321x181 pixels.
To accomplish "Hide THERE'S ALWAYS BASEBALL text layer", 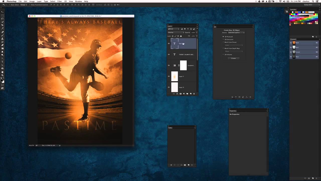I will pyautogui.click(x=169, y=55).
